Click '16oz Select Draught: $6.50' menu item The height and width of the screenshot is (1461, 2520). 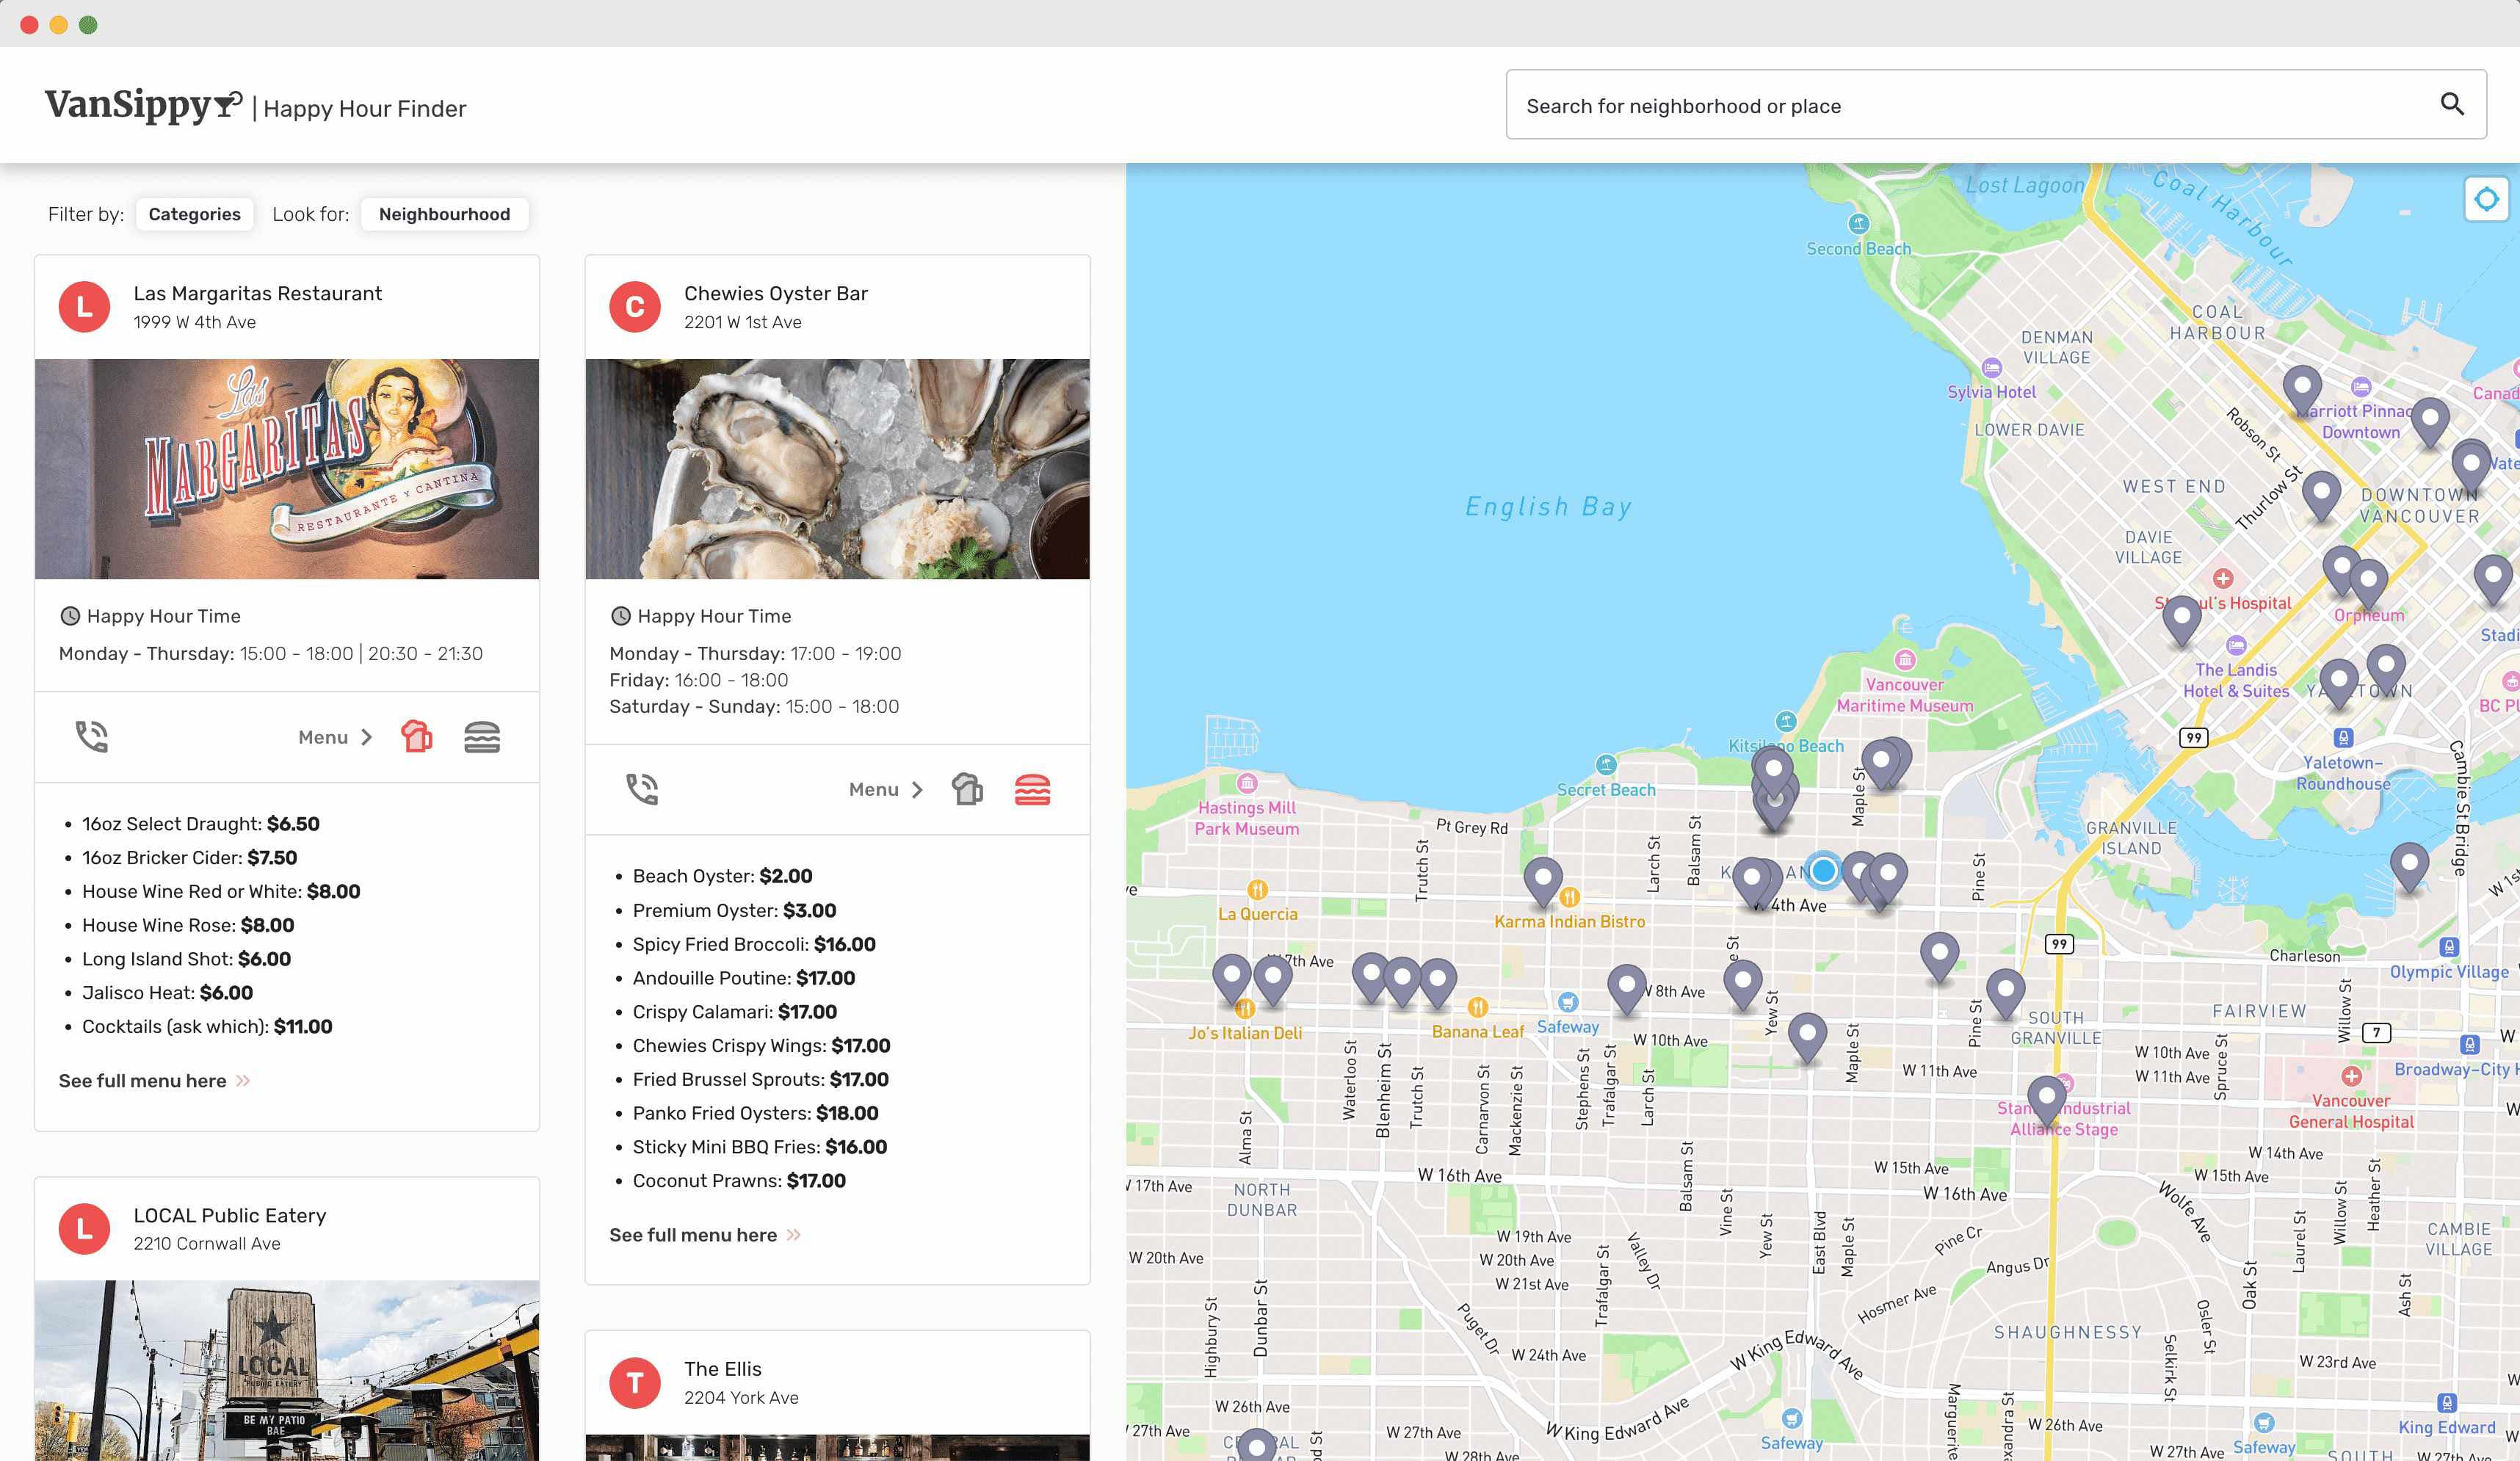pos(201,824)
